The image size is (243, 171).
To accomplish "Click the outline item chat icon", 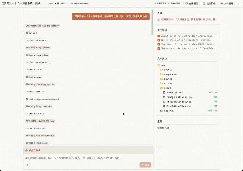I will pos(159,20).
